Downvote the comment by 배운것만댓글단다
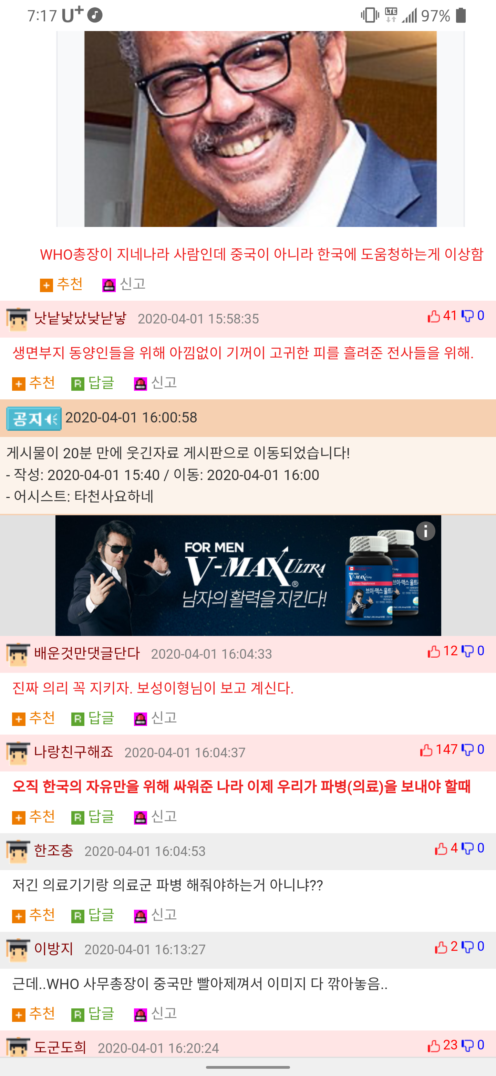The image size is (496, 1076). pyautogui.click(x=468, y=651)
